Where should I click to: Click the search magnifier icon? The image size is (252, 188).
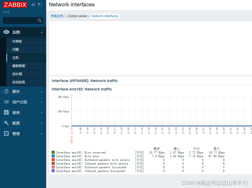point(40,20)
